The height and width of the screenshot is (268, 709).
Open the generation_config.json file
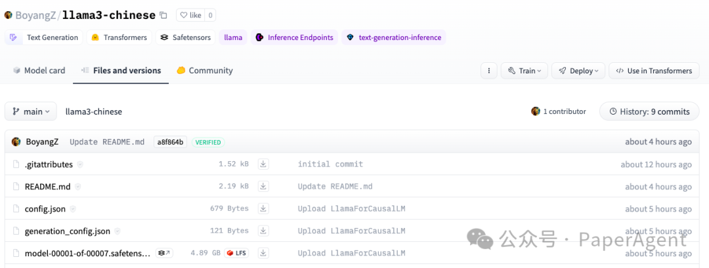click(x=68, y=231)
